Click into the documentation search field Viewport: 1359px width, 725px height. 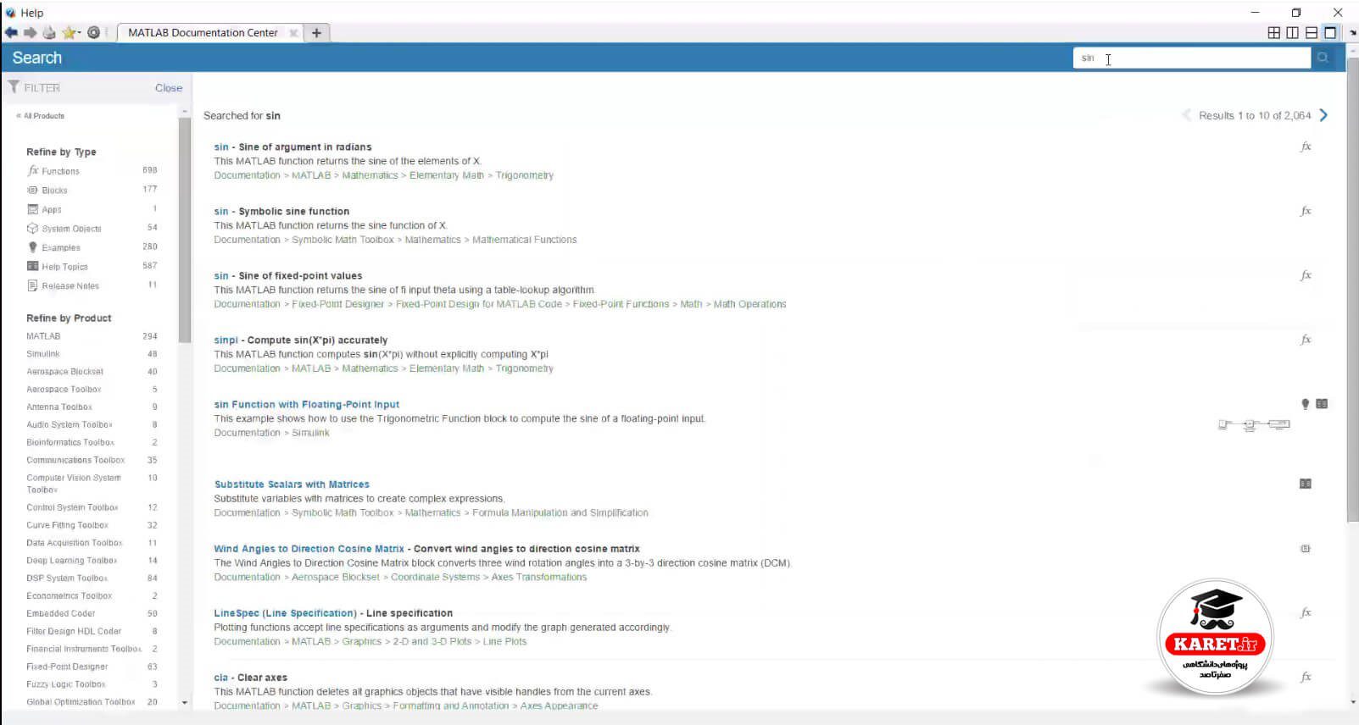[1192, 58]
